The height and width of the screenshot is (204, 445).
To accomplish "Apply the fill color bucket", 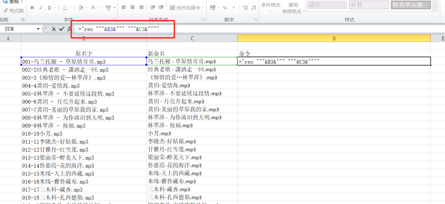I will [x=81, y=8].
